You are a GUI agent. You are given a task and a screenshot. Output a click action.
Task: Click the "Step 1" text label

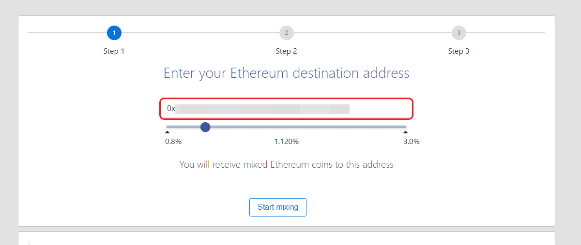114,51
